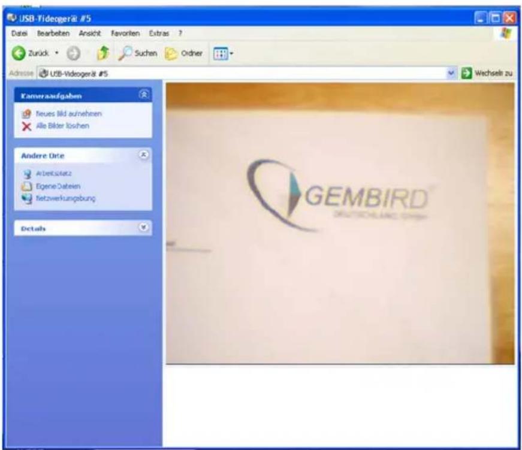Click the greyed forward arrow button

pos(73,53)
